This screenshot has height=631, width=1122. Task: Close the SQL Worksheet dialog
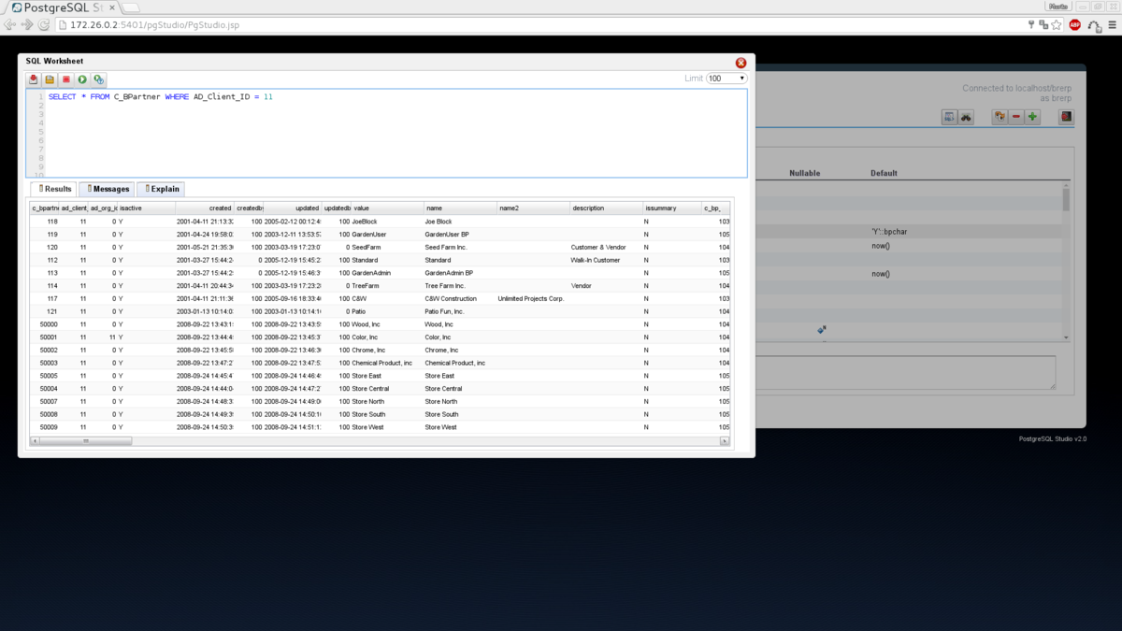tap(741, 63)
